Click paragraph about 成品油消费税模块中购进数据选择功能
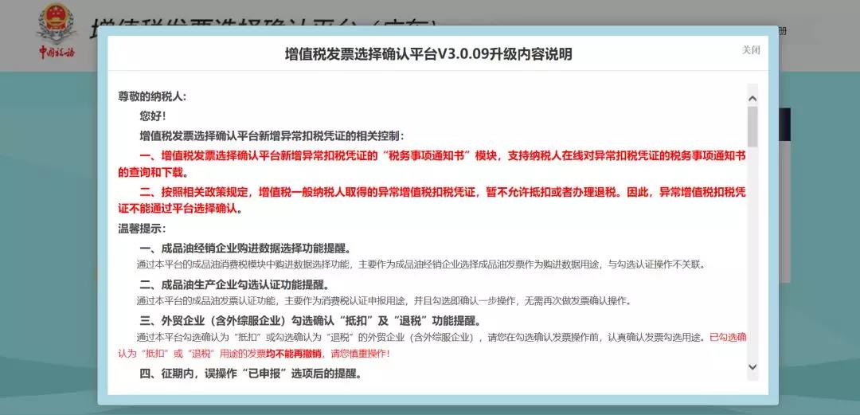 pos(420,264)
